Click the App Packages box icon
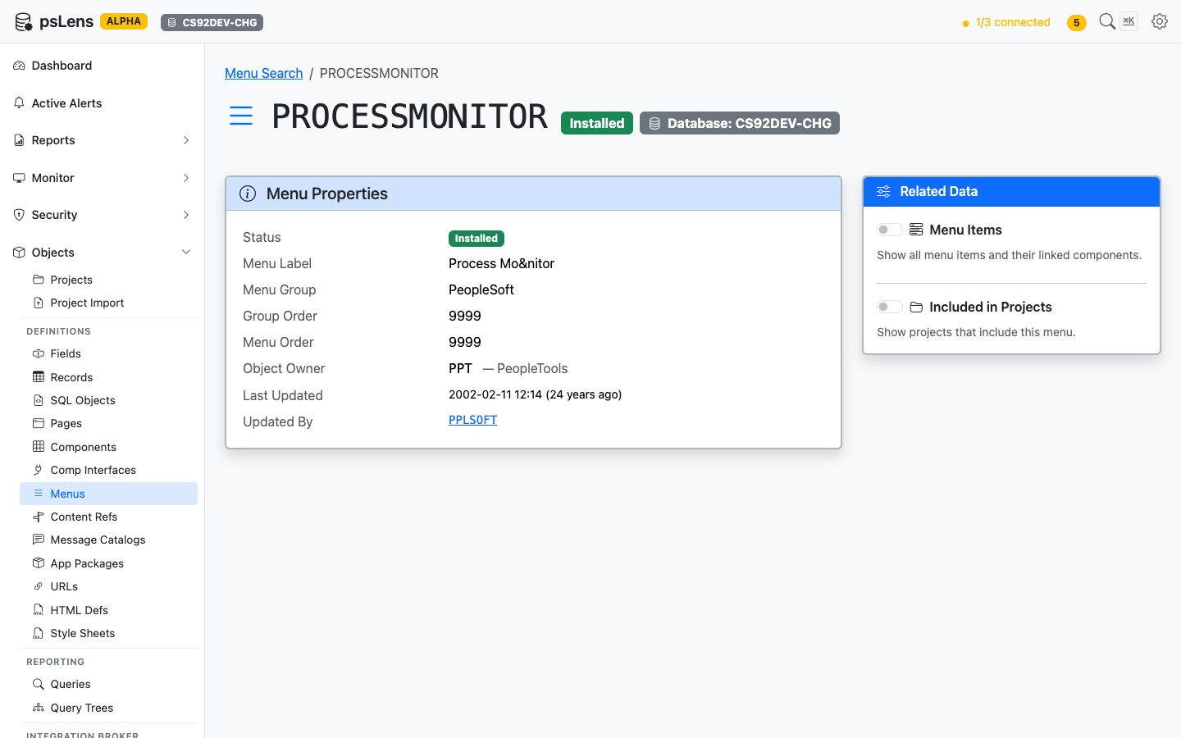Viewport: 1181px width, 738px height. [x=38, y=563]
